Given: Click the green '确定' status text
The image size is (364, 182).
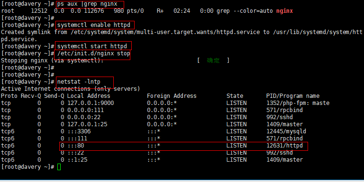Looking at the screenshot, I should [213, 61].
